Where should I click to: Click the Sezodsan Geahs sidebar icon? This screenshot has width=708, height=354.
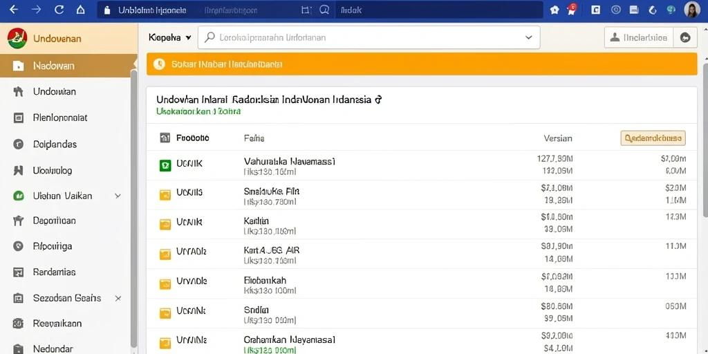[x=19, y=298]
